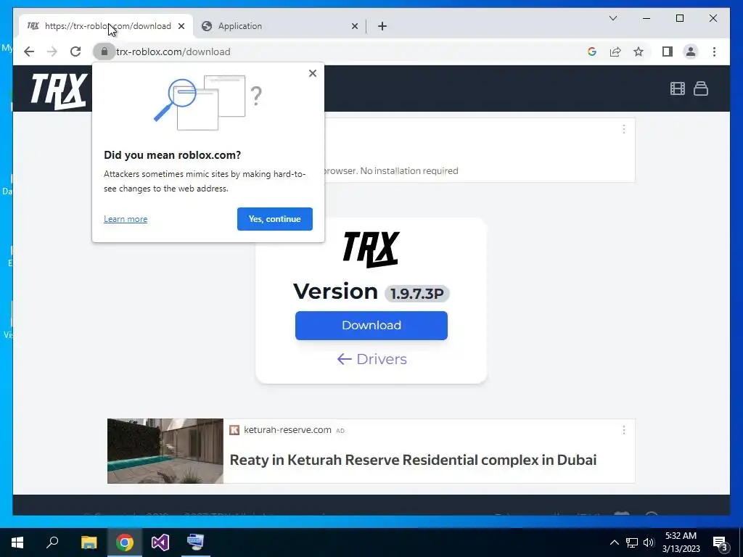Open File Explorer from the taskbar
743x557 pixels.
pyautogui.click(x=89, y=542)
